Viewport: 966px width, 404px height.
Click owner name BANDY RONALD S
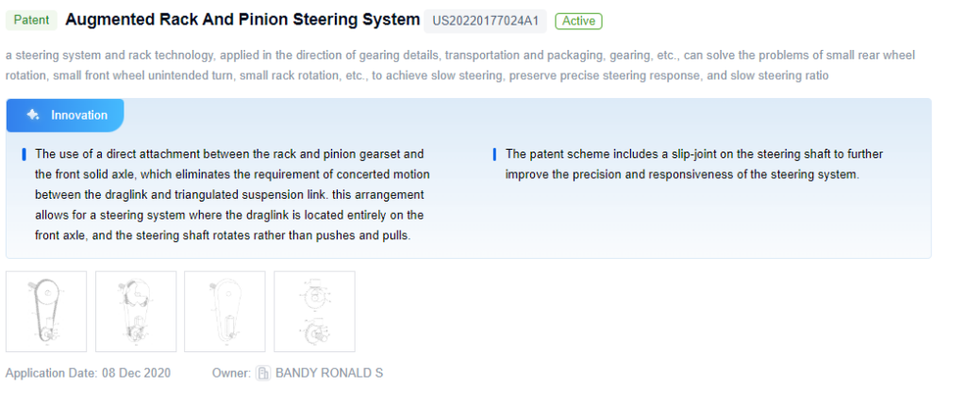point(328,373)
